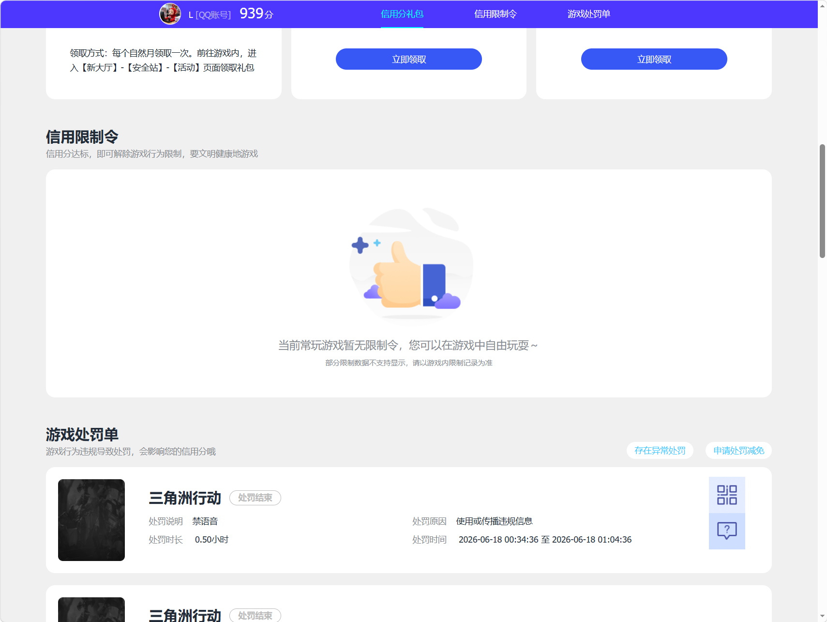Click first 三角洲行动 game thumbnail

pos(91,520)
